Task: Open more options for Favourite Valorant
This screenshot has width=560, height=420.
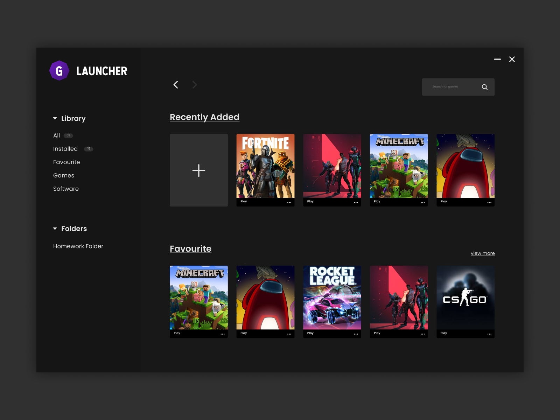Action: pyautogui.click(x=423, y=334)
